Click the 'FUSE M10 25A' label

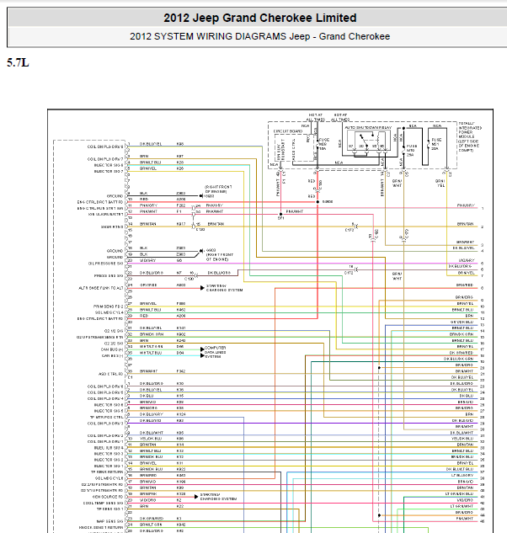[x=411, y=150]
